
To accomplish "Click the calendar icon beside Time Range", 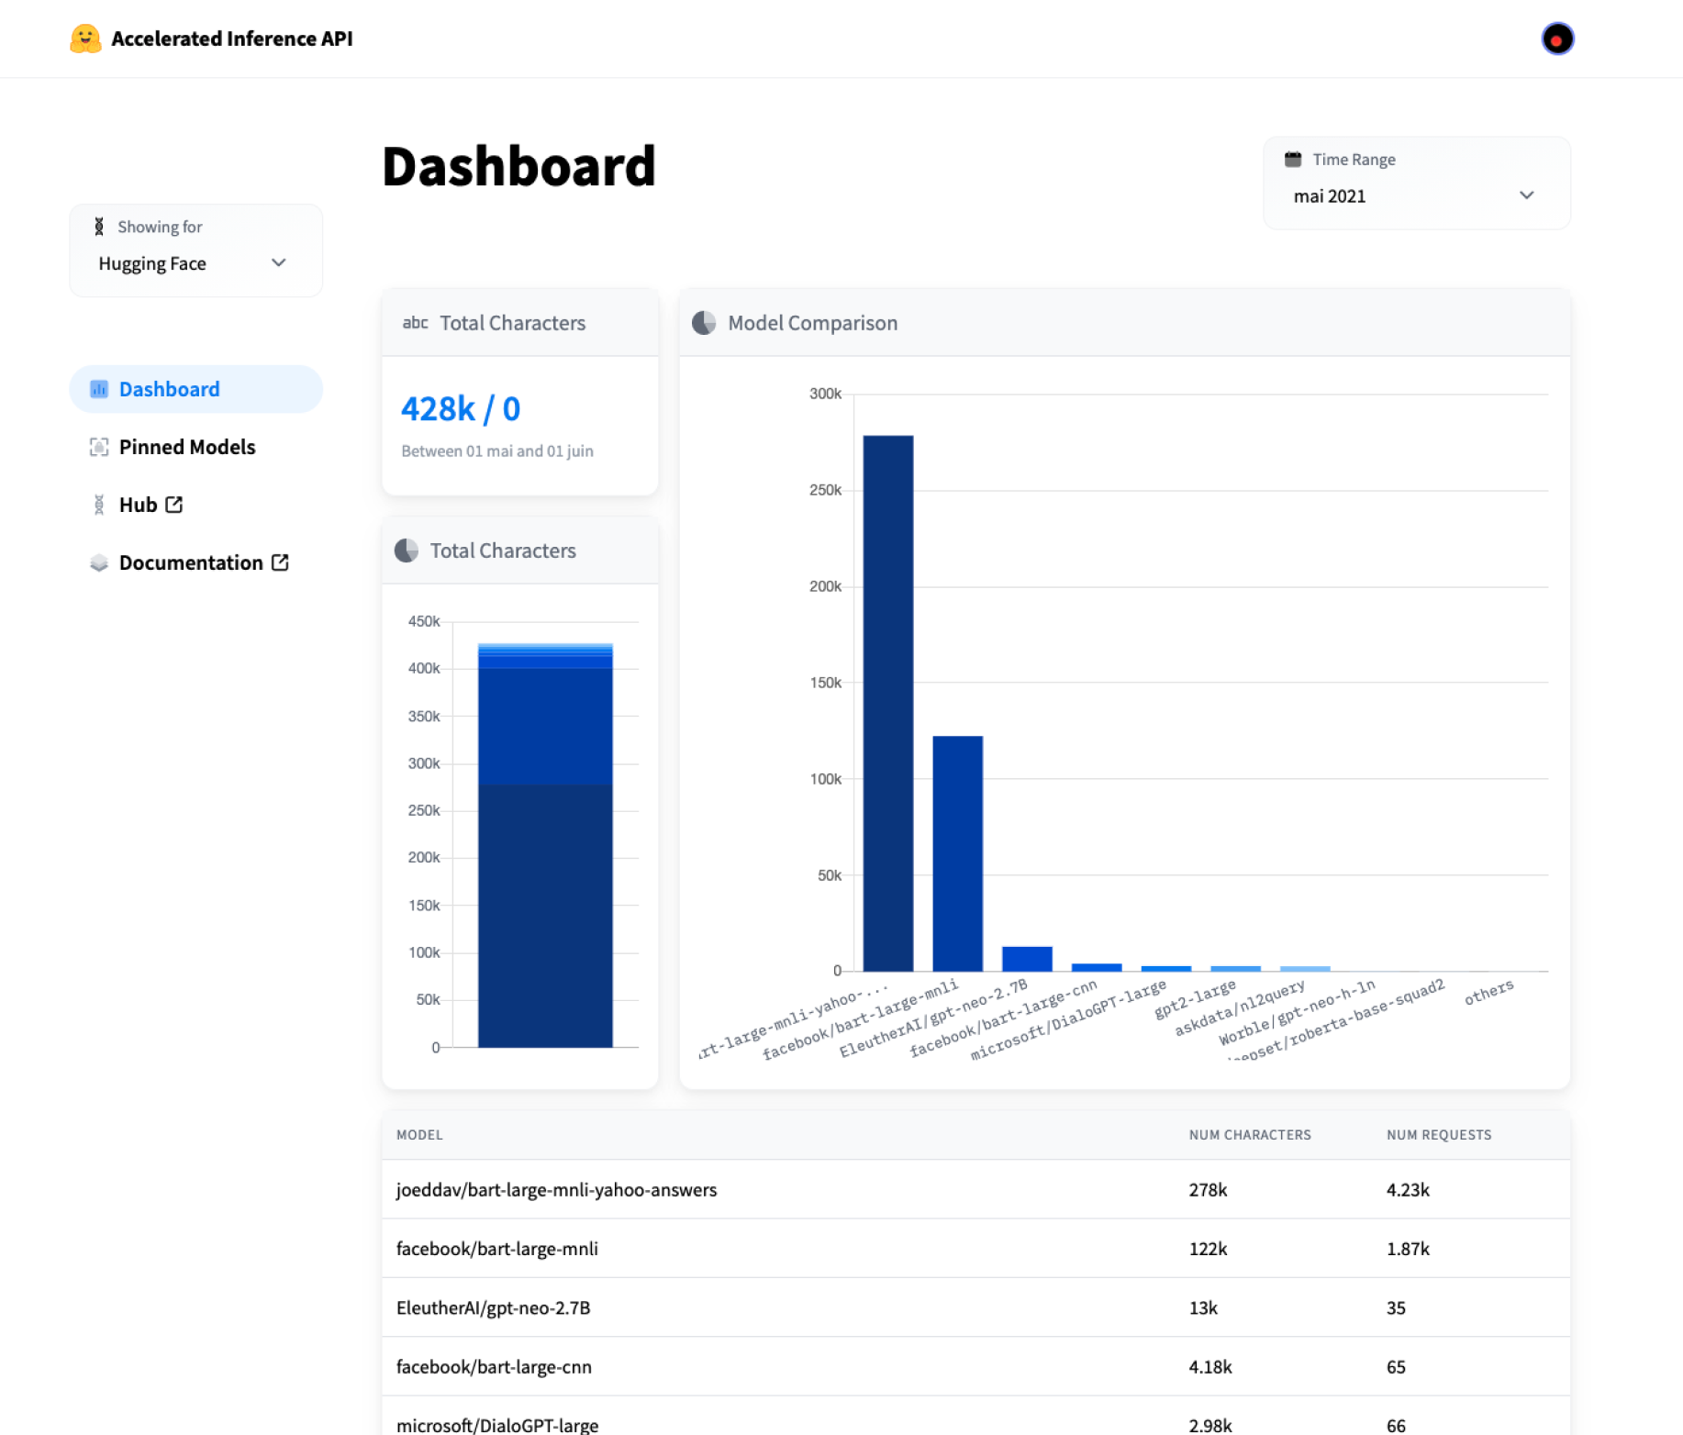I will click(1293, 160).
